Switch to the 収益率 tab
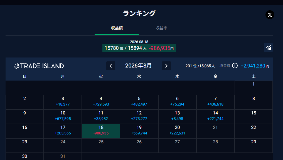The image size is (283, 160). (x=161, y=28)
